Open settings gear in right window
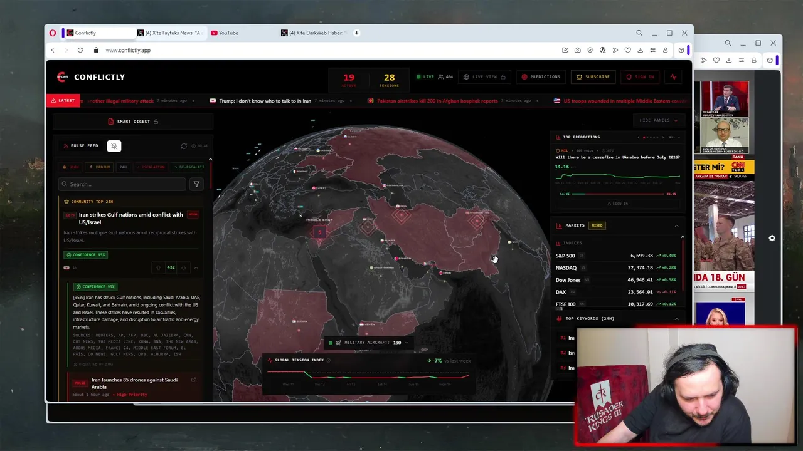Viewport: 803px width, 451px height. (x=772, y=238)
